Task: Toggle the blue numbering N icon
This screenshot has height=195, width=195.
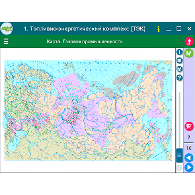Action: 179,69
